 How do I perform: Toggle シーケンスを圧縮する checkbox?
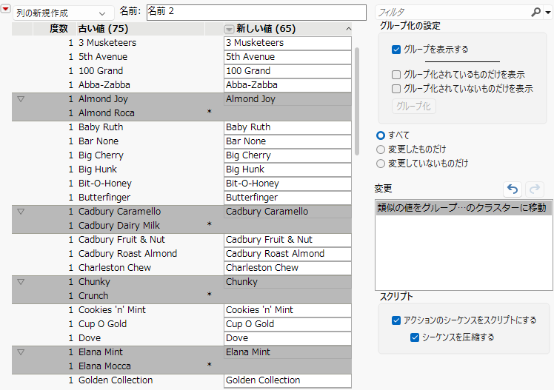click(x=415, y=337)
